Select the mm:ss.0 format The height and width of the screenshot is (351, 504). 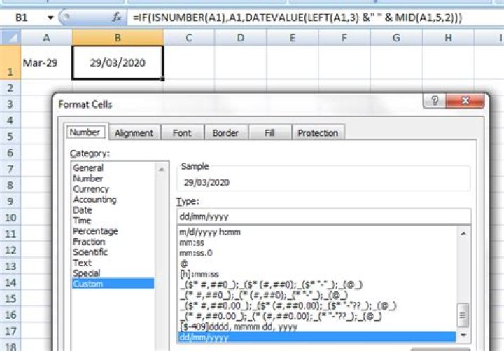(317, 253)
